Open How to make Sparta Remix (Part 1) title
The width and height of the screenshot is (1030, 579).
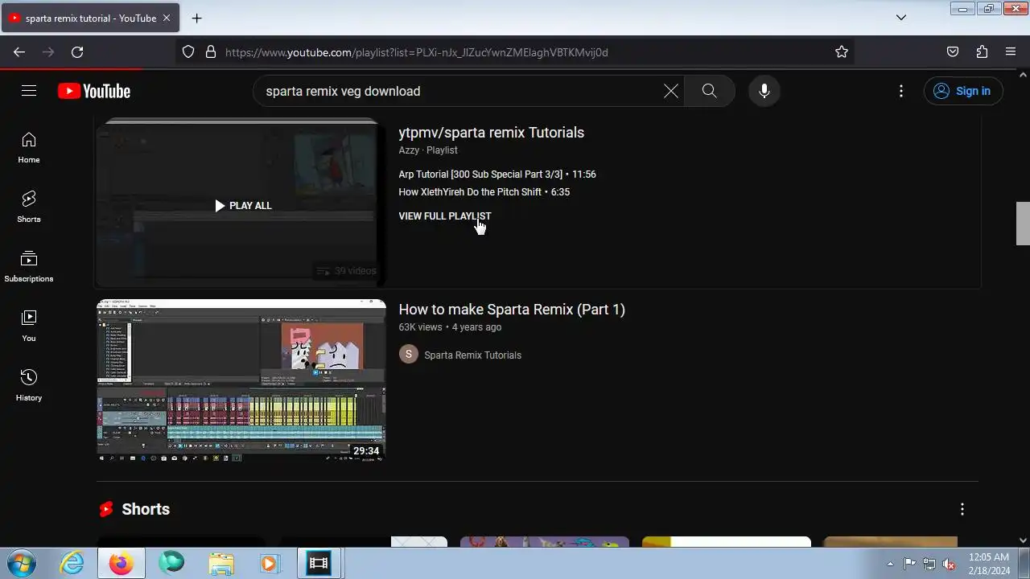click(x=512, y=310)
